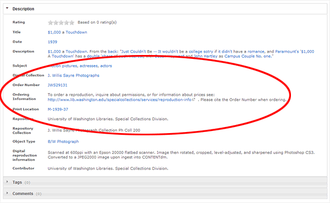Viewport: 330px width, 203px height.
Task: Click the first rating star
Action: [50, 23]
